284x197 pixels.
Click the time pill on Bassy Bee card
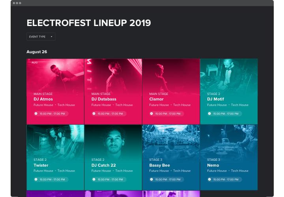coord(166,179)
